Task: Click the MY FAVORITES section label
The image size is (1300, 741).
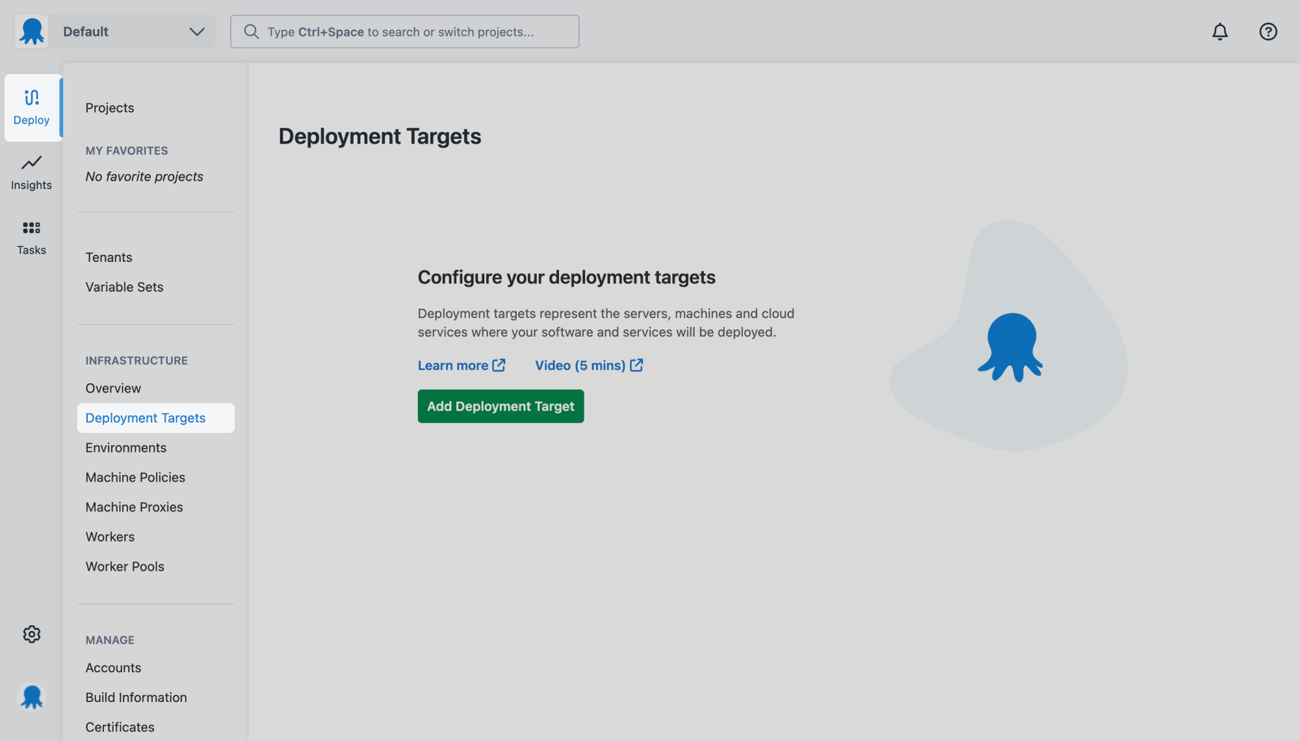Action: click(127, 151)
